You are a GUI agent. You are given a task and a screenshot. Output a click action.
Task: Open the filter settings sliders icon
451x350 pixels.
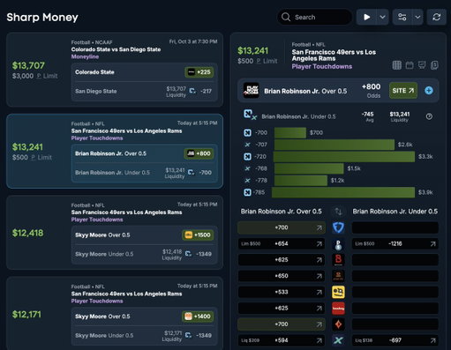pos(402,17)
